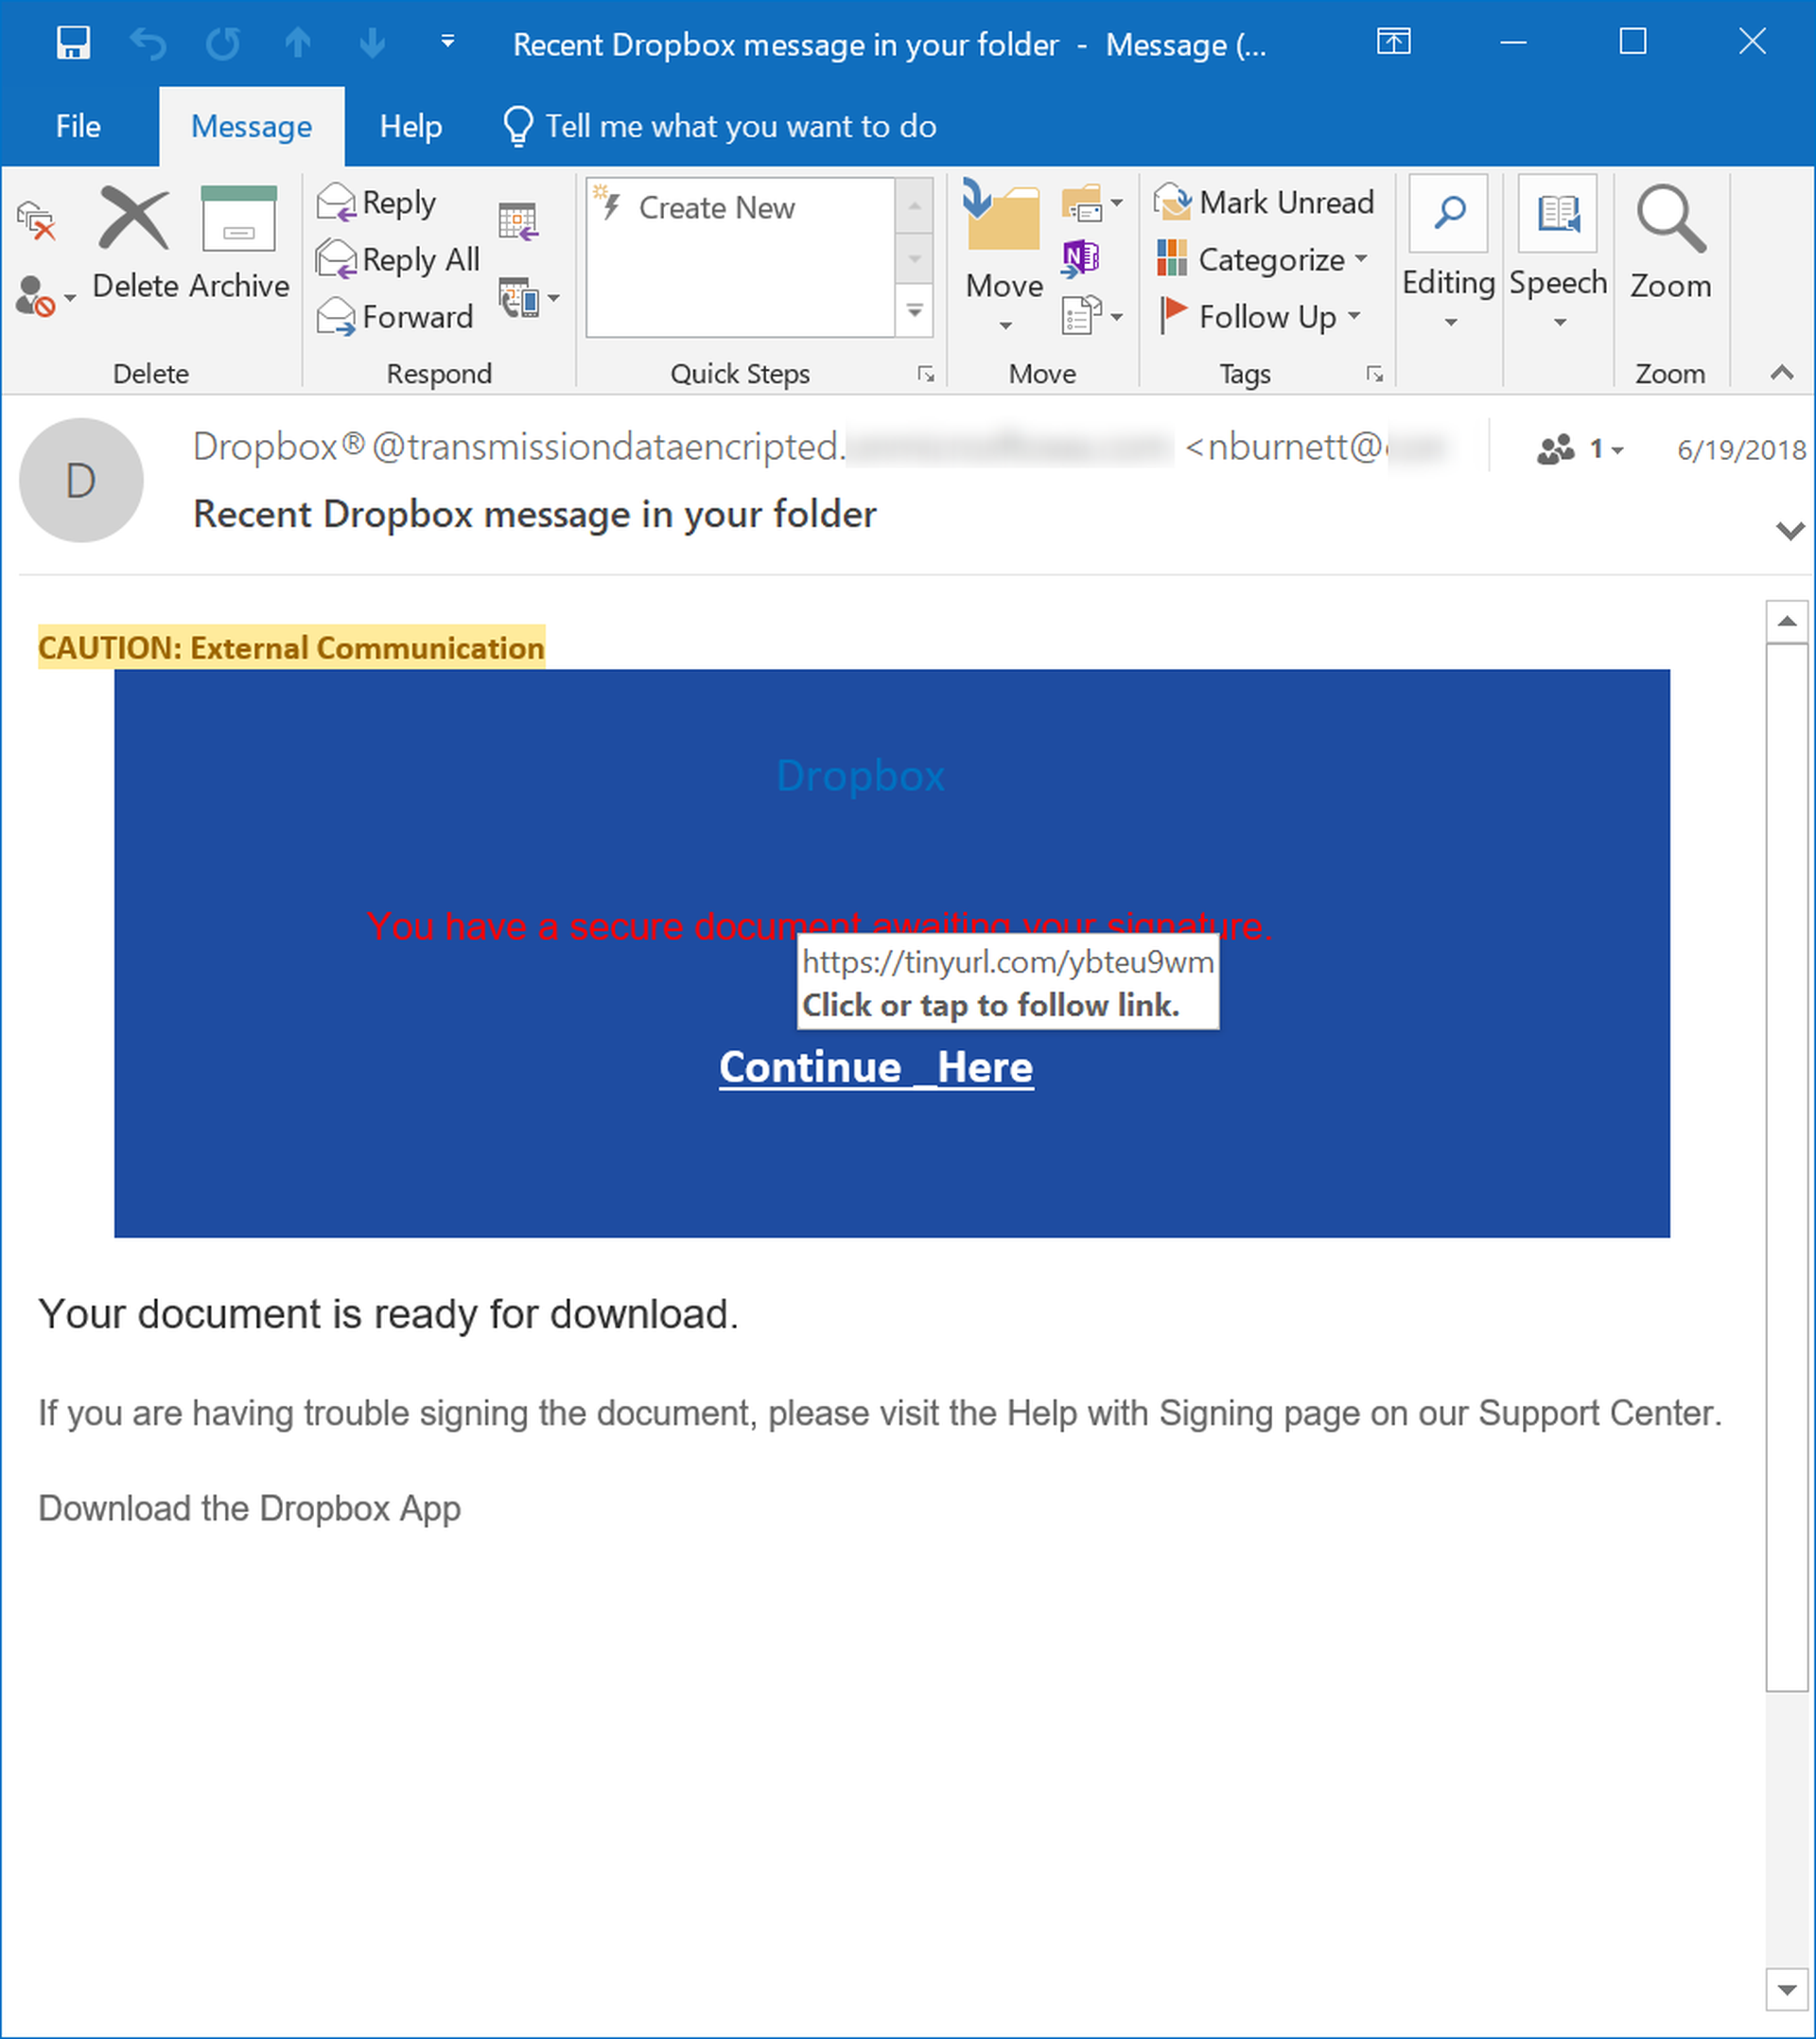
Task: Forward this message
Action: point(395,317)
